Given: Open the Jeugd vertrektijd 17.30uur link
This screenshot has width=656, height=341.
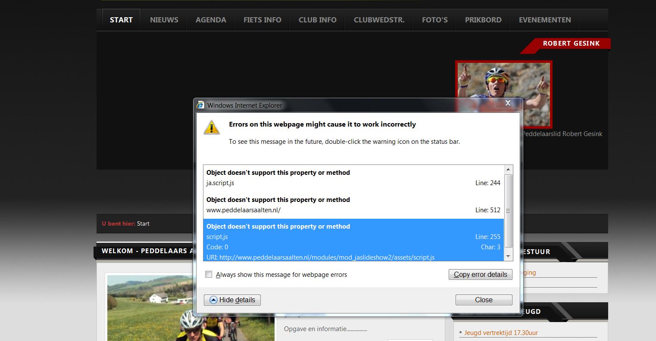Looking at the screenshot, I should coord(501,333).
